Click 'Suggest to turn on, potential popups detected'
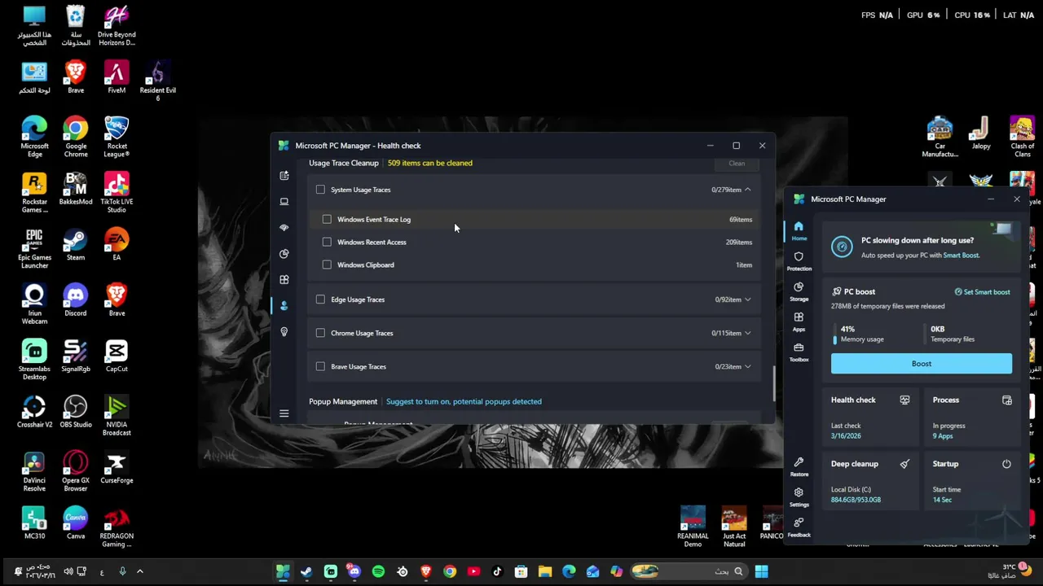 point(464,401)
